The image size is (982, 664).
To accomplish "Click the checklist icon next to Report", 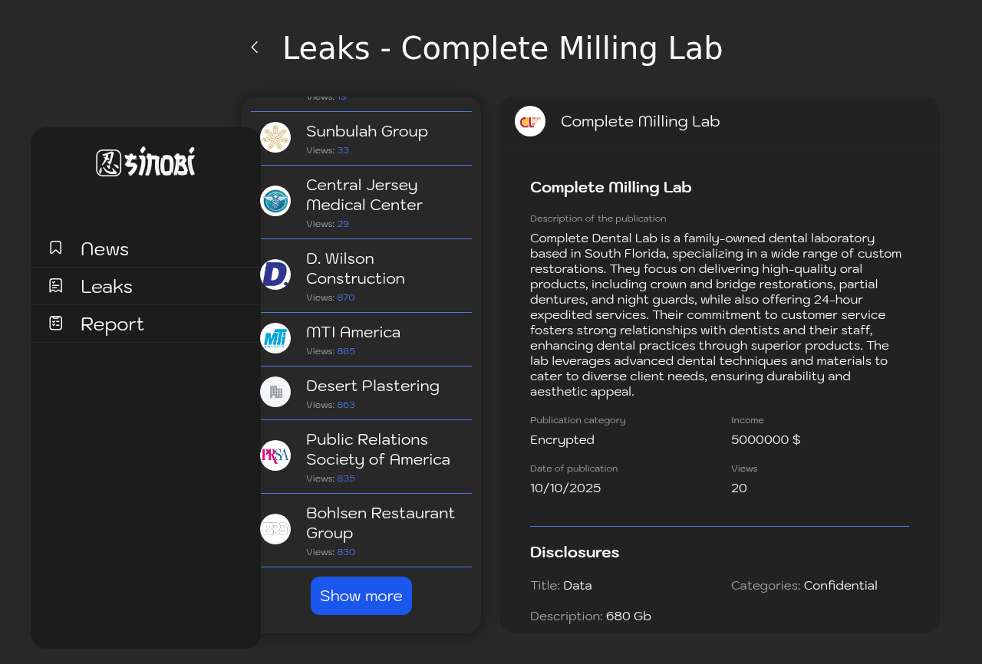I will [x=56, y=323].
